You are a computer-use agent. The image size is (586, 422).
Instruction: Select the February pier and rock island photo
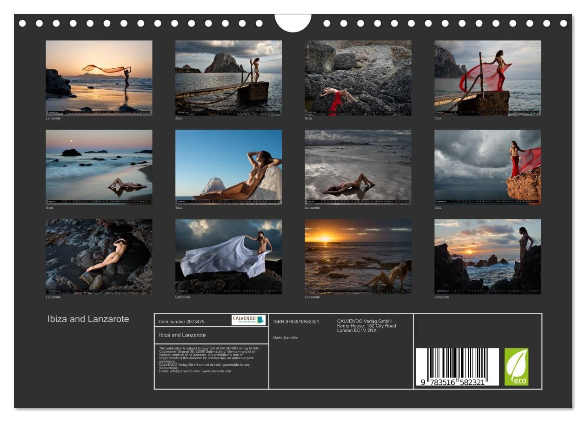click(228, 78)
